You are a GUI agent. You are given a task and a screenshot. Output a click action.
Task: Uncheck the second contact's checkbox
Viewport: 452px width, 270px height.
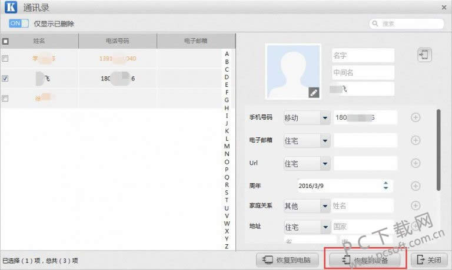pos(5,79)
